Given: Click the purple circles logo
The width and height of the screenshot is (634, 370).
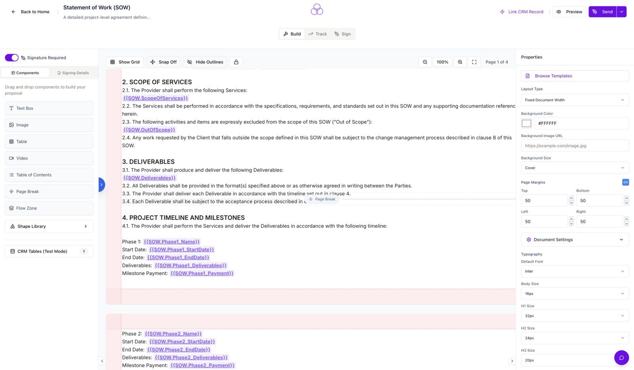Looking at the screenshot, I should point(317,10).
